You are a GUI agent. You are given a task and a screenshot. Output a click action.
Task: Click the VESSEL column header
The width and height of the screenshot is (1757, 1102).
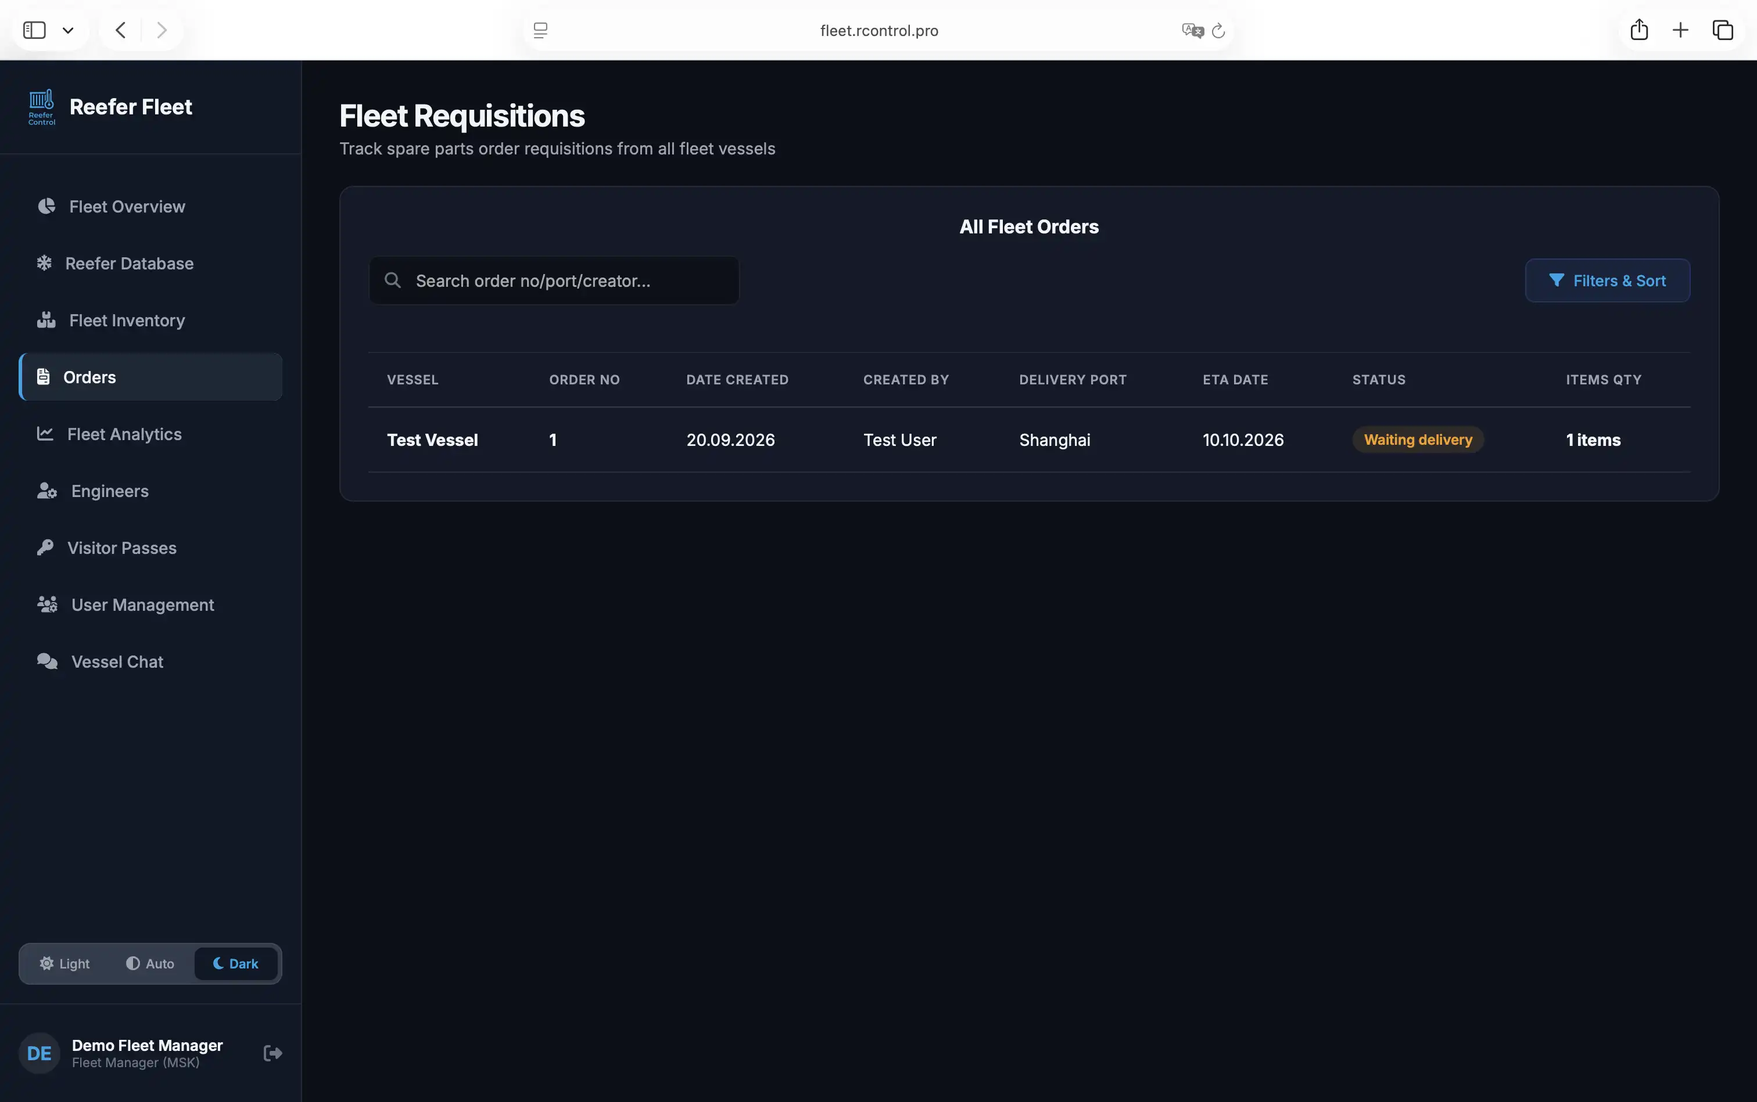(412, 380)
